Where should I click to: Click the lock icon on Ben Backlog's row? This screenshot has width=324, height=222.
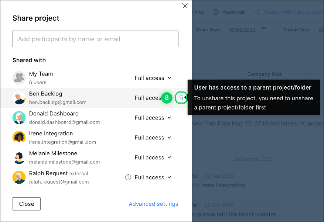tap(181, 98)
